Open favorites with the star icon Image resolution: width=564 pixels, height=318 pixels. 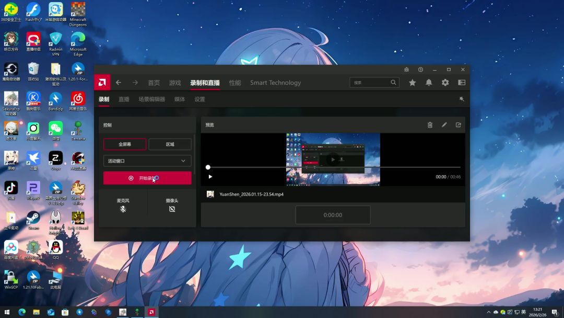point(412,83)
